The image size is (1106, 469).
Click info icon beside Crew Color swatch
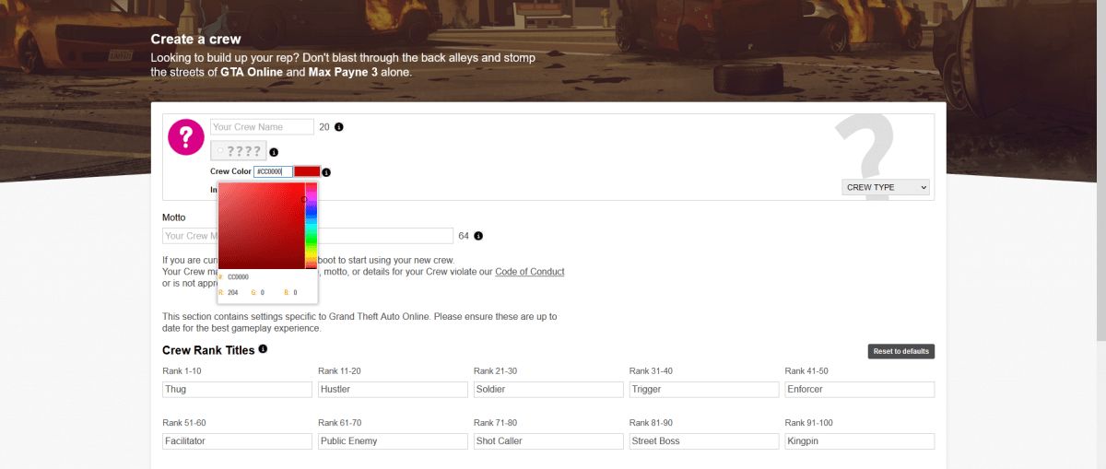pyautogui.click(x=326, y=172)
